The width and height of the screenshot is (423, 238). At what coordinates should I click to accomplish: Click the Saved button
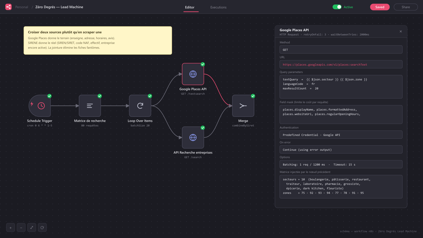click(x=380, y=7)
